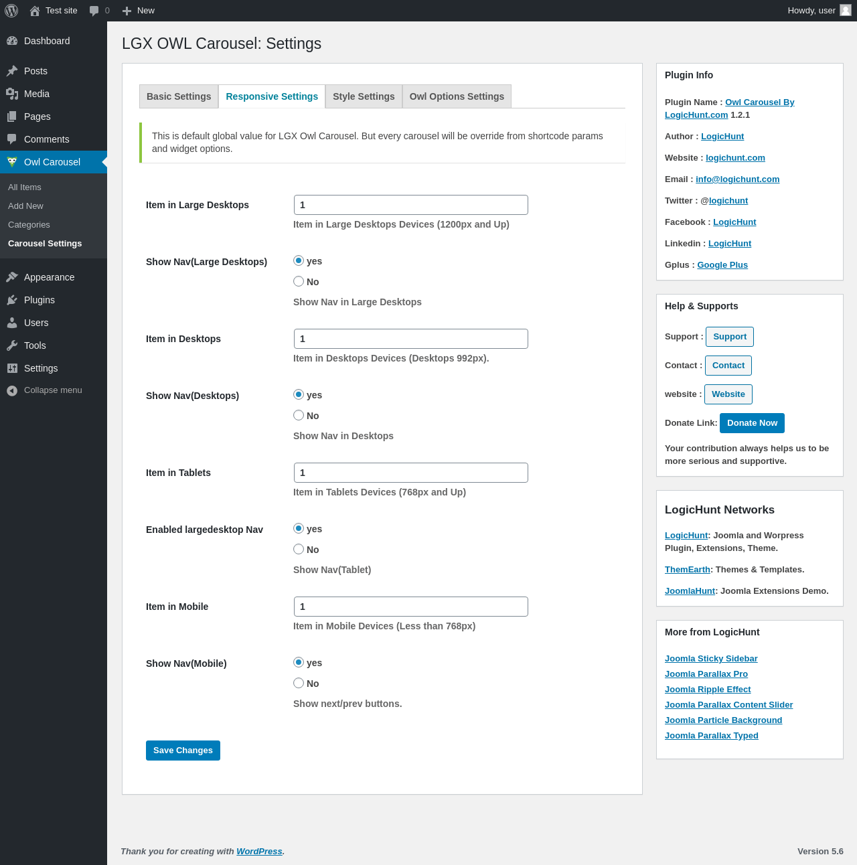The image size is (857, 865).
Task: Open the Joomla Particle Background link
Action: point(723,720)
